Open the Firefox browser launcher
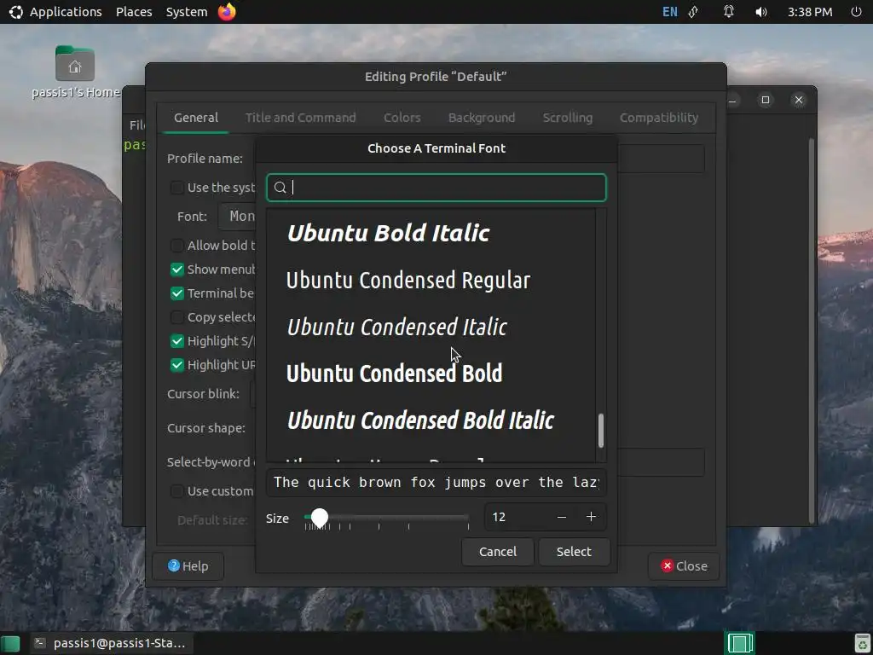This screenshot has height=655, width=873. pyautogui.click(x=227, y=11)
